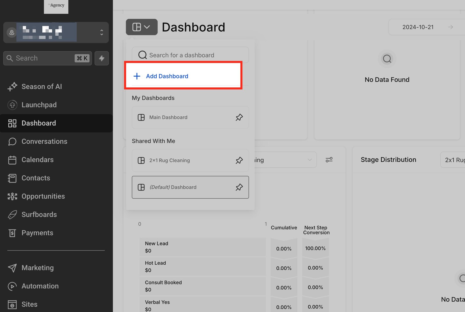This screenshot has width=465, height=312.
Task: Open the funnel filter settings icon
Action: coord(329,160)
